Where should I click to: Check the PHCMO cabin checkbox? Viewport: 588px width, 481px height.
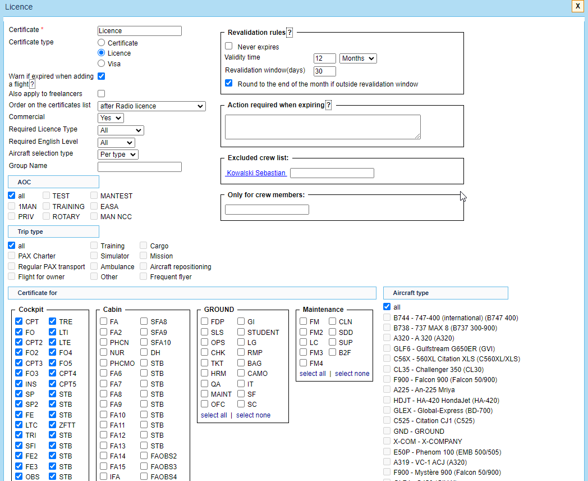coord(103,363)
